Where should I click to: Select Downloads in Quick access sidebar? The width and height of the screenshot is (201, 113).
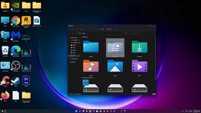[x=75, y=40]
